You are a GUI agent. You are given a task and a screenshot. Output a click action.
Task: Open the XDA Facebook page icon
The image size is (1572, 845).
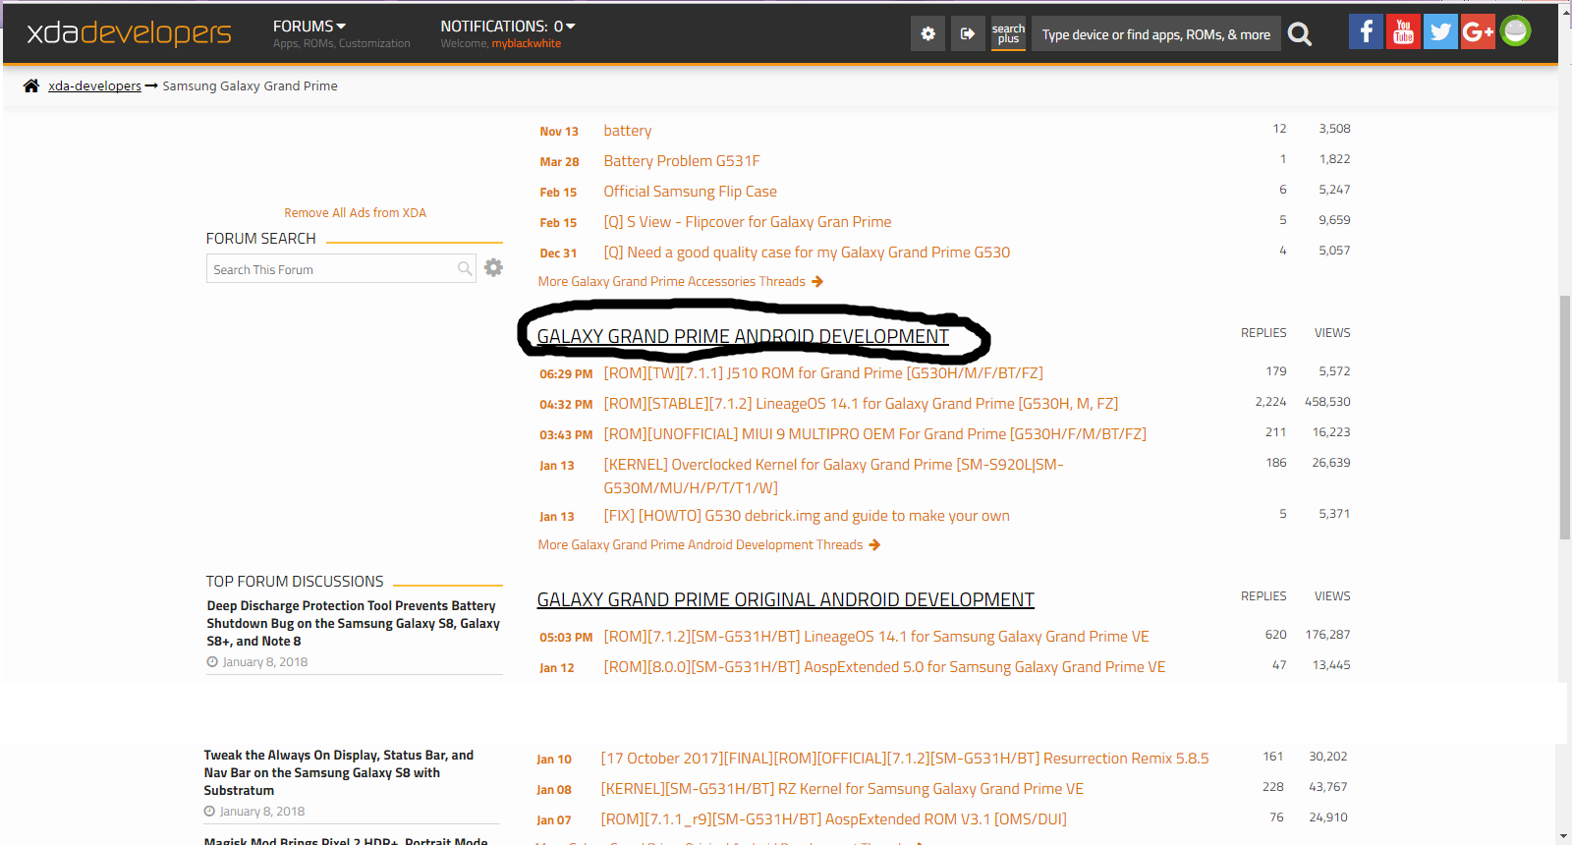(1366, 31)
